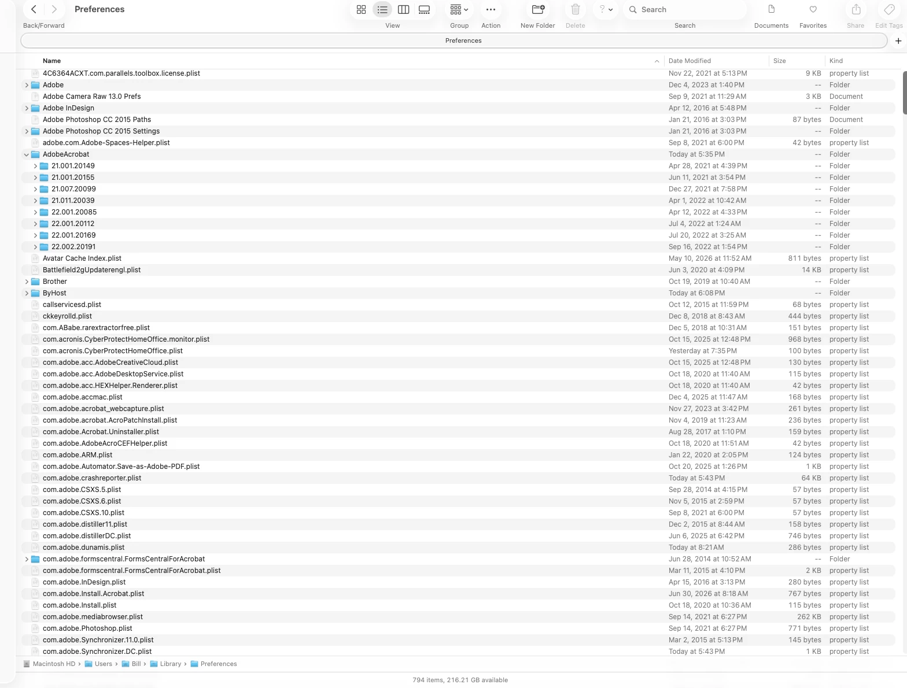Image resolution: width=907 pixels, height=688 pixels.
Task: Go back to the previous folder
Action: point(34,9)
